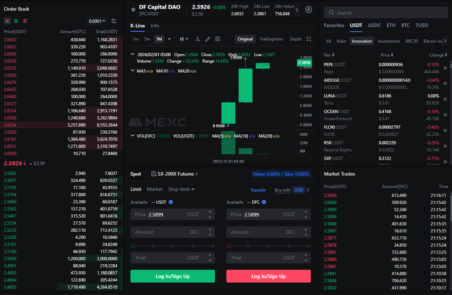Click the buy amount percentage slider handle
Viewport: 452px width, 295px height.
[x=132, y=246]
